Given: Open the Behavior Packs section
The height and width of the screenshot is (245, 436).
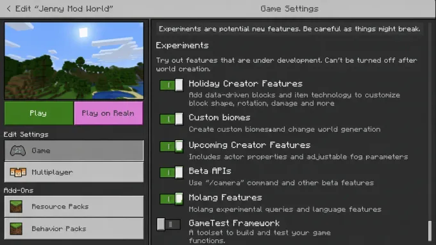Looking at the screenshot, I should 74,228.
